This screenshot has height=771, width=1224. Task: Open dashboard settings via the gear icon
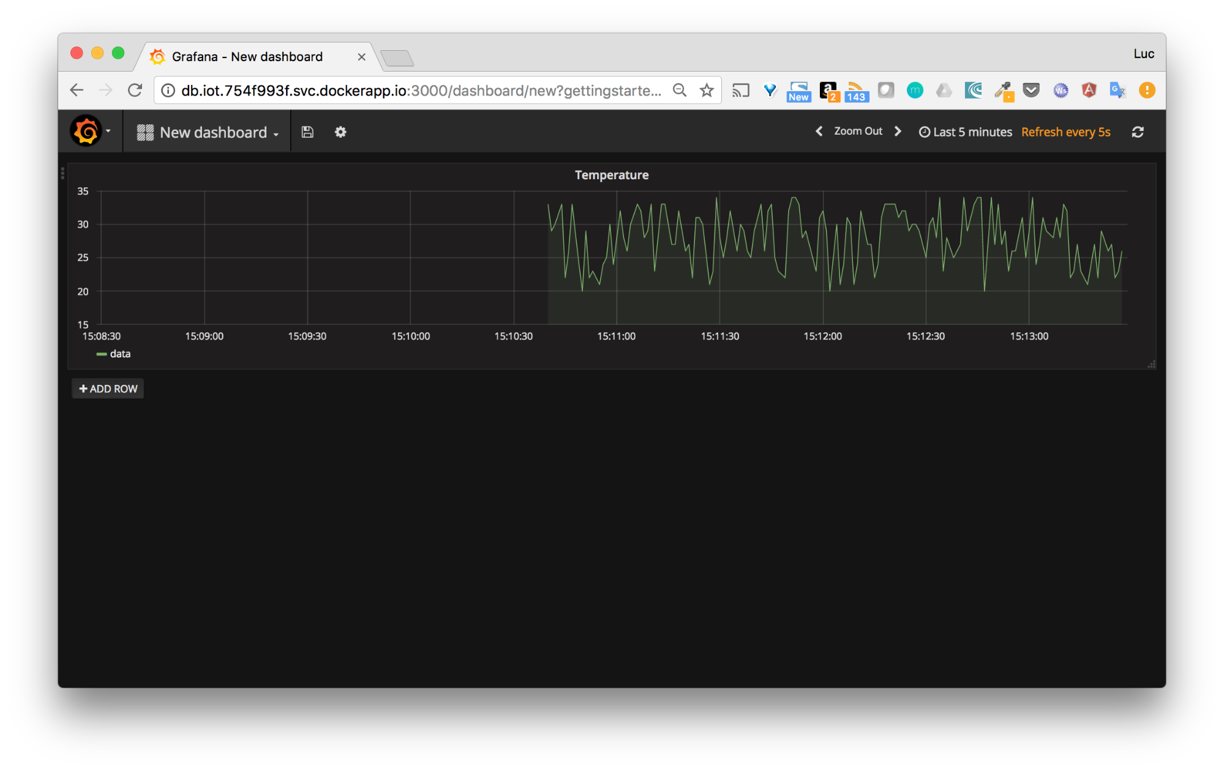340,132
